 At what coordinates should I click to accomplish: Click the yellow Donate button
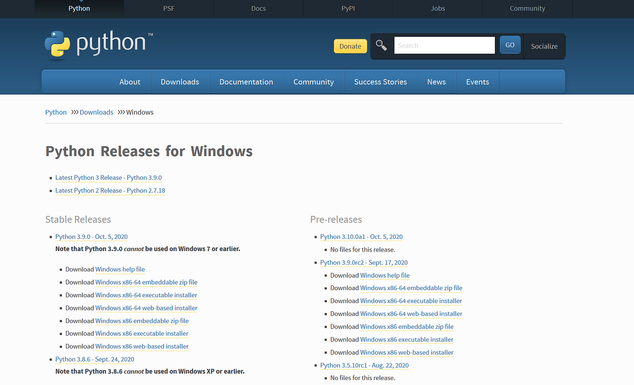(x=351, y=46)
